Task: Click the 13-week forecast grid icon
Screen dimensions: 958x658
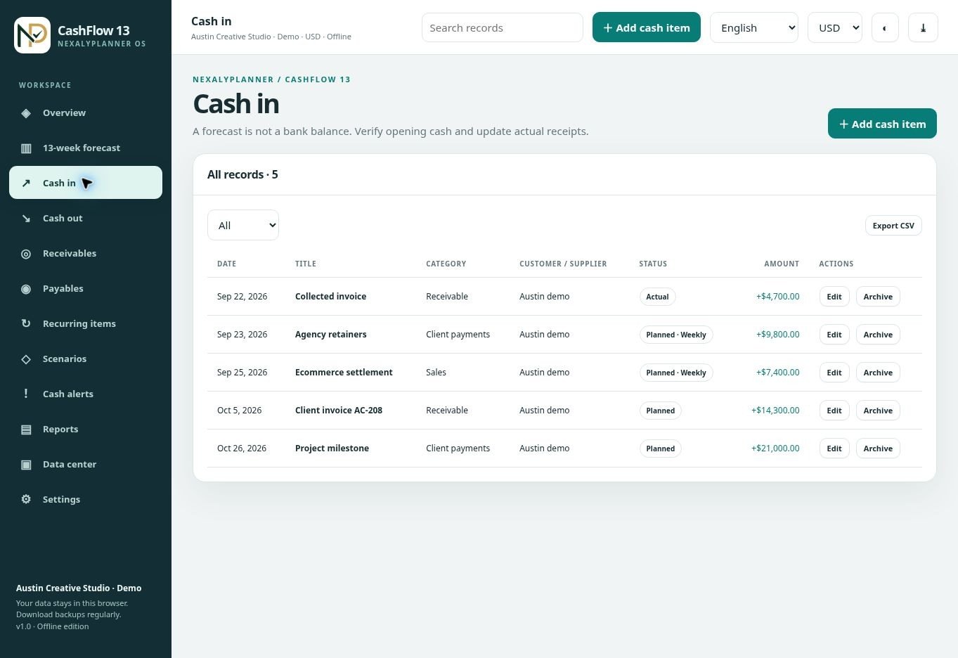Action: 26,148
